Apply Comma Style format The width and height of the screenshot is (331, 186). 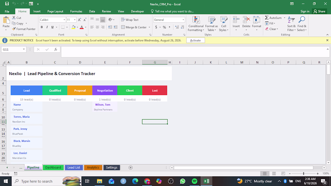169,27
